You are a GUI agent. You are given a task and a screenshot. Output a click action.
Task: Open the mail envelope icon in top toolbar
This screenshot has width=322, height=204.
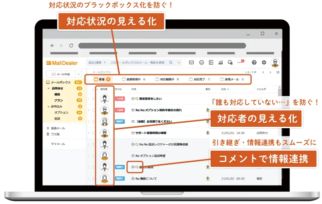tap(191, 62)
